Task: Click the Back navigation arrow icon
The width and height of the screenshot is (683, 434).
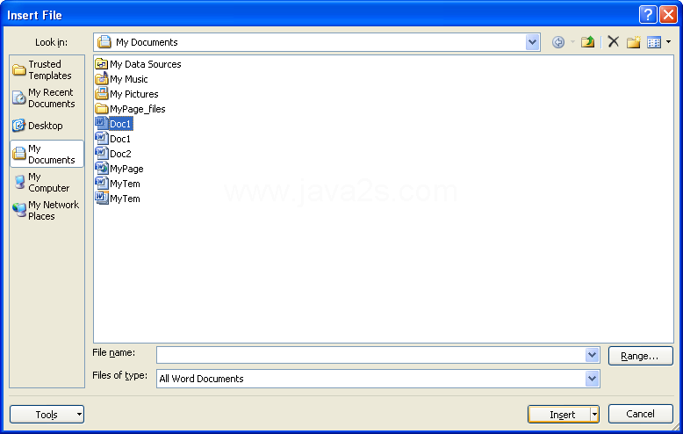Action: (x=558, y=42)
